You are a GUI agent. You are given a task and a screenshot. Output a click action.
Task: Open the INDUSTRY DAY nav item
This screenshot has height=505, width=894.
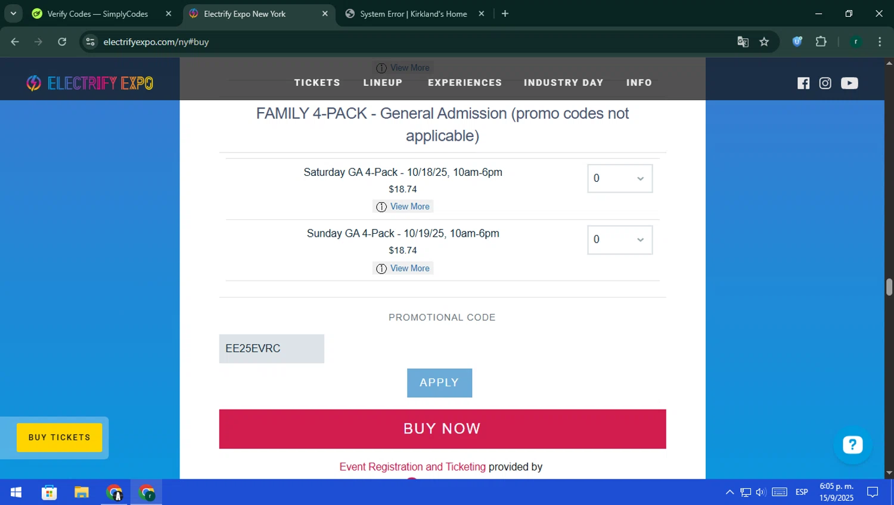564,83
